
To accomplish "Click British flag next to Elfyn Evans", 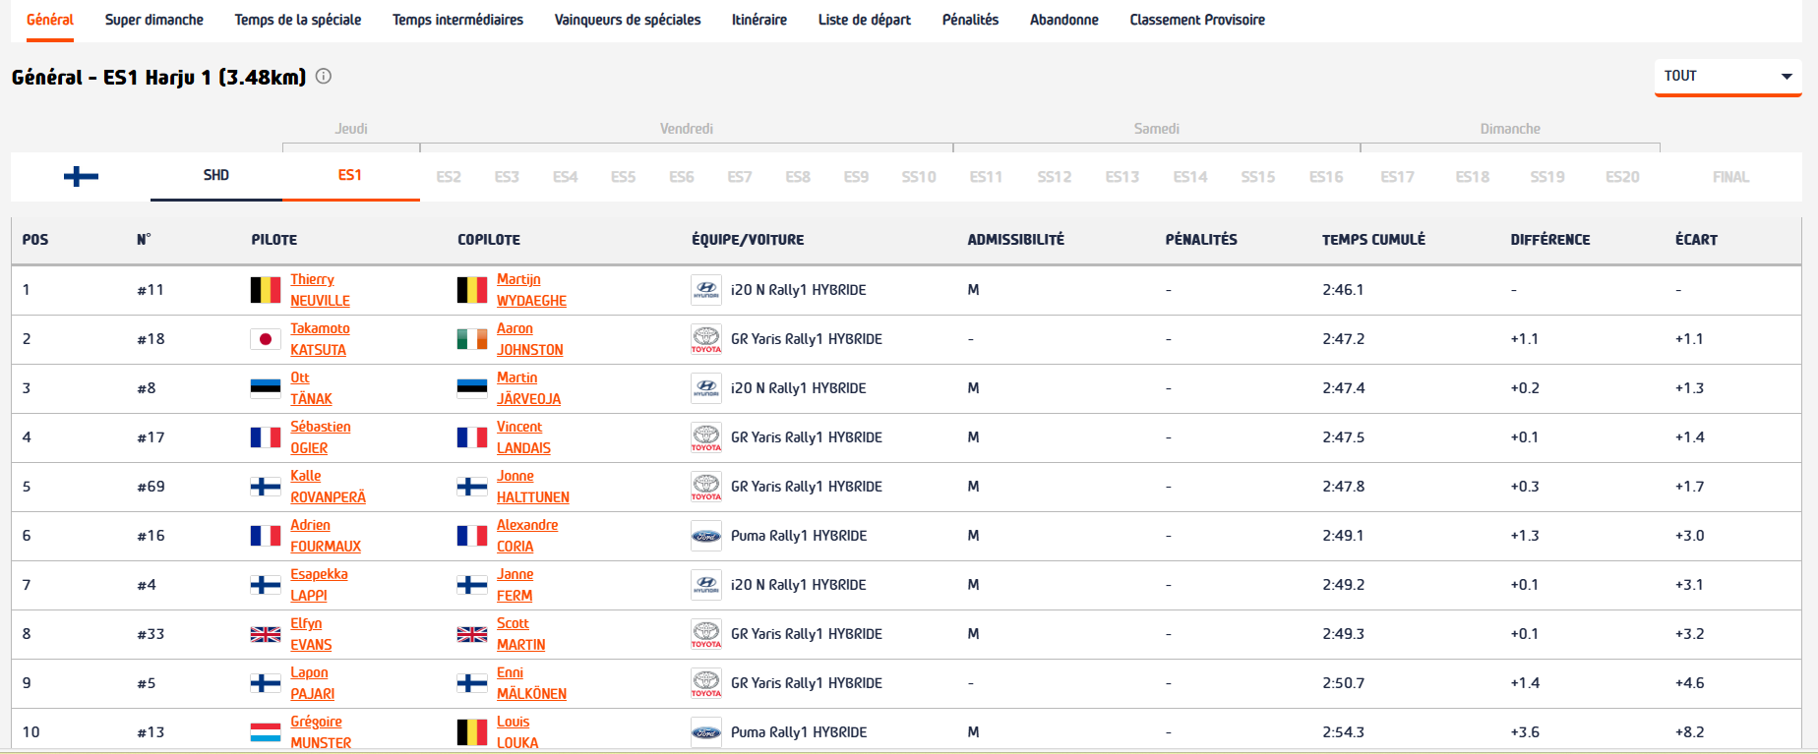I will (266, 634).
